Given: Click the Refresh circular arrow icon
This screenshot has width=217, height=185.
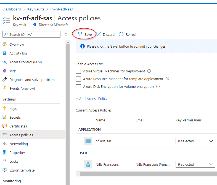Looking at the screenshot, I should 121,34.
